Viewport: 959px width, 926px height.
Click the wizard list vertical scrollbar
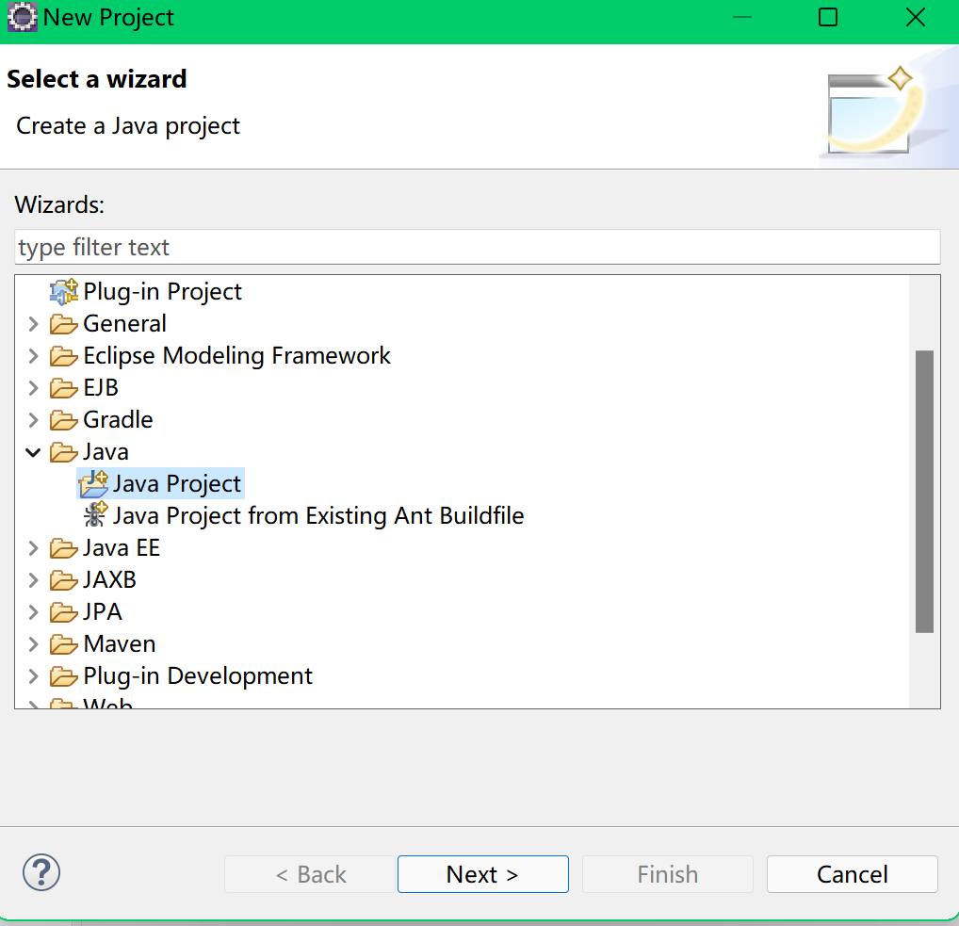(x=925, y=492)
